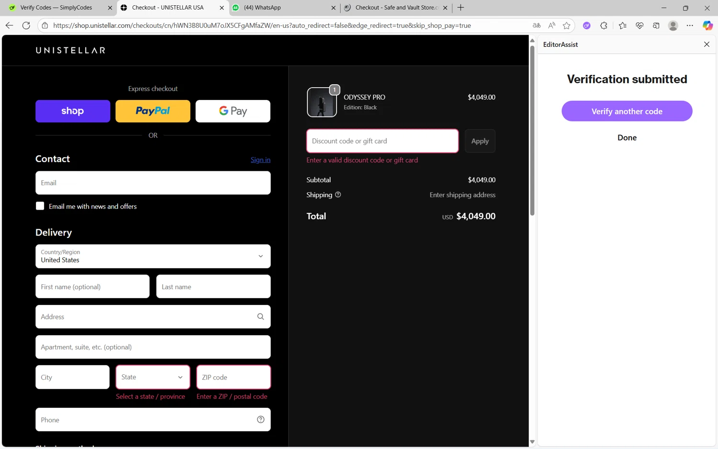Click the Sign in link
Screen dimensions: 718x449
click(260, 159)
